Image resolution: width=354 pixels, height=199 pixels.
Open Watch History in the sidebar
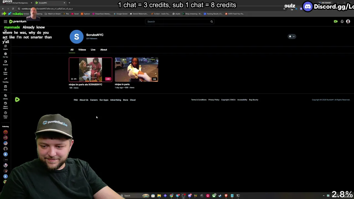coord(5,105)
